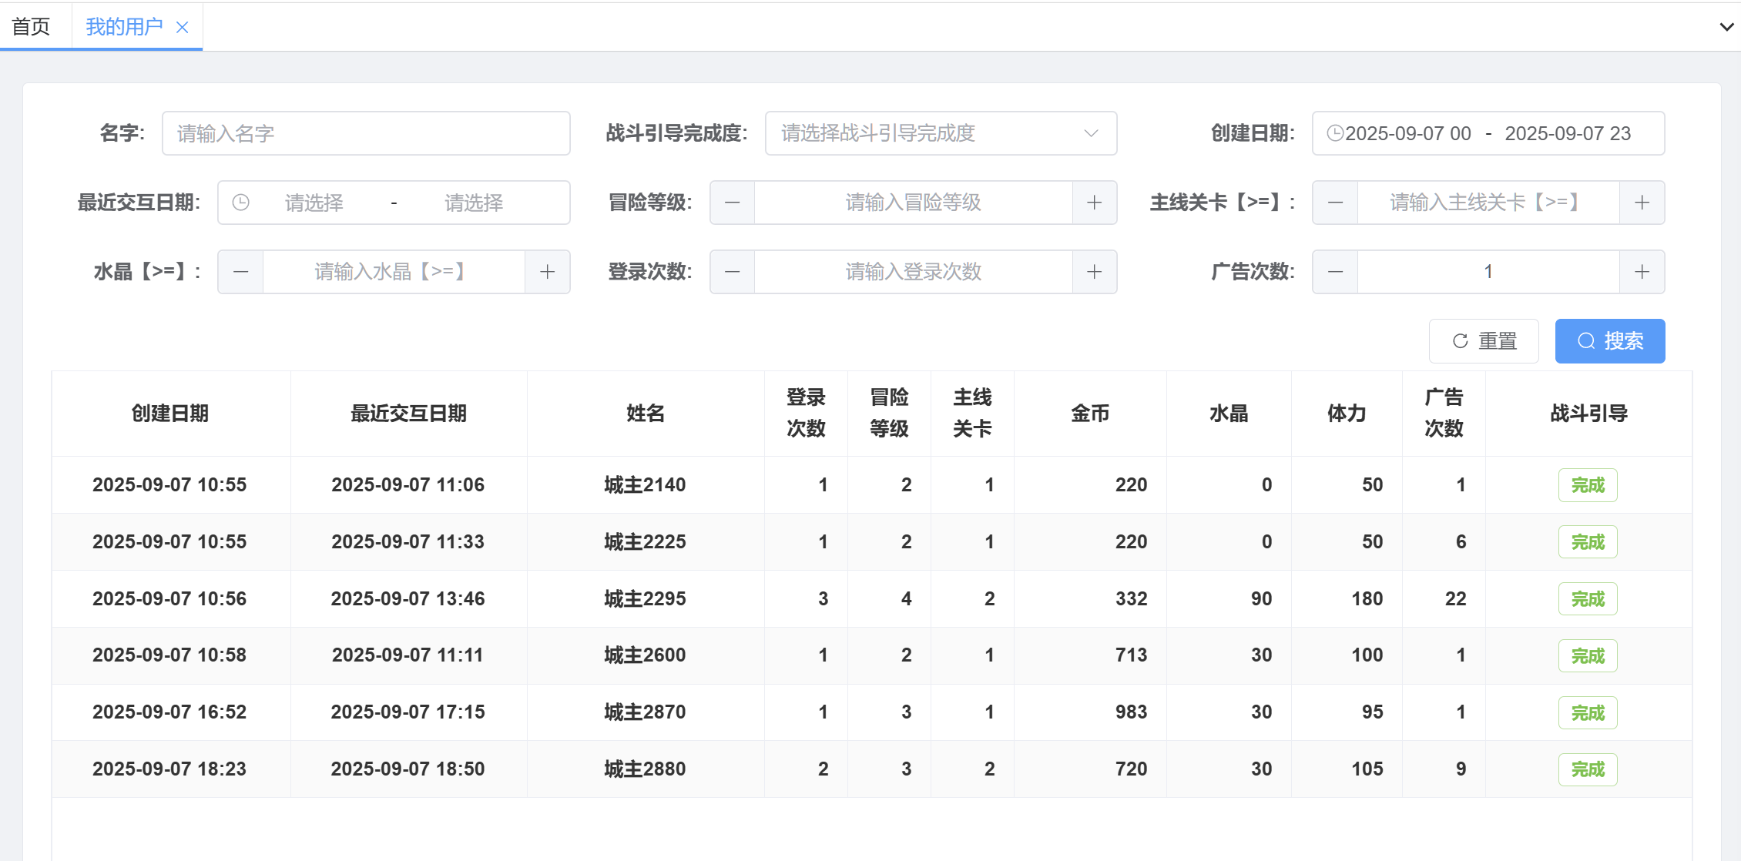Switch to the 首页 tab
1741x861 pixels.
[32, 27]
